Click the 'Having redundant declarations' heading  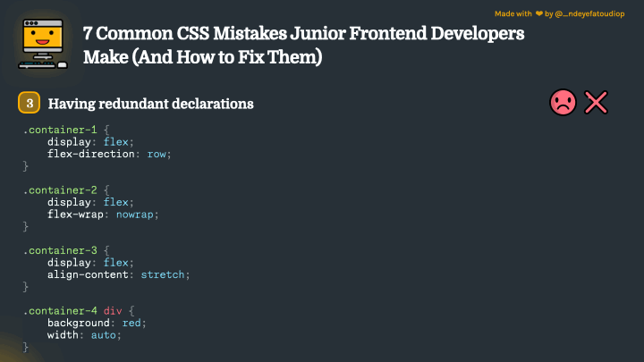click(x=151, y=104)
